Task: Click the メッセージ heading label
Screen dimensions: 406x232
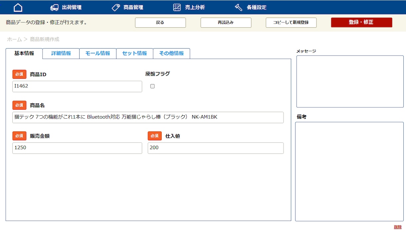Action: pyautogui.click(x=306, y=51)
